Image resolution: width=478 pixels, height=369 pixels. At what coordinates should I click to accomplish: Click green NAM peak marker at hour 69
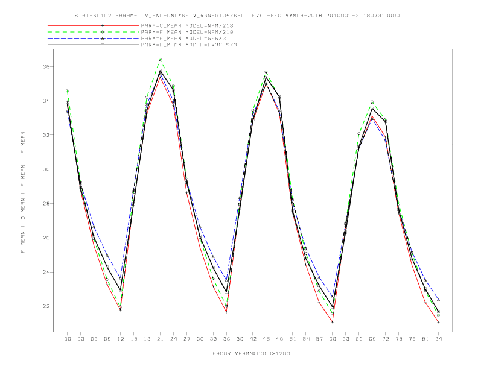372,102
